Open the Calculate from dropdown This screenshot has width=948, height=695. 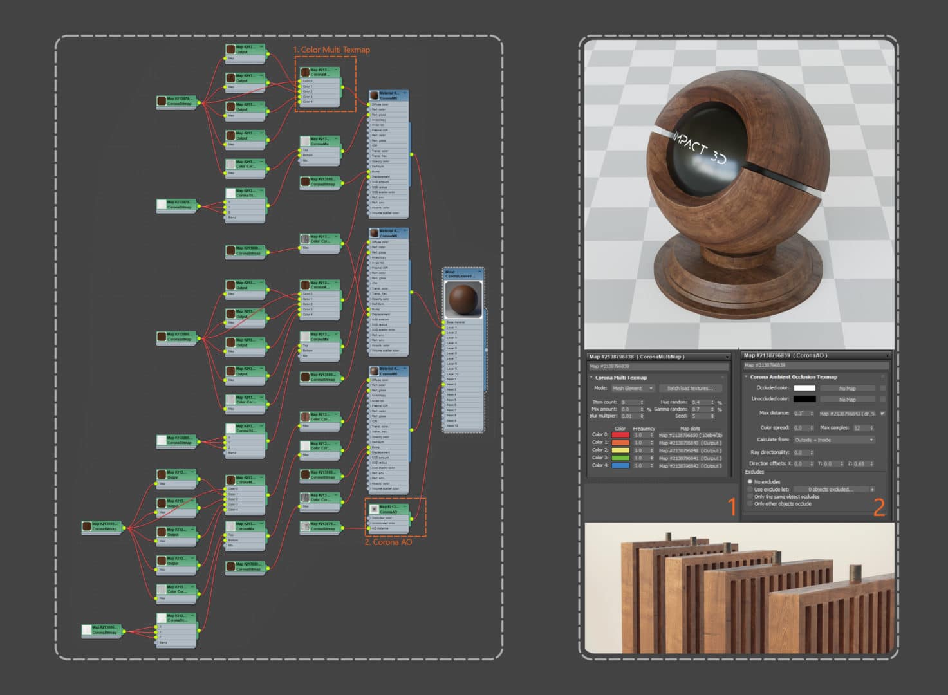[x=834, y=440]
